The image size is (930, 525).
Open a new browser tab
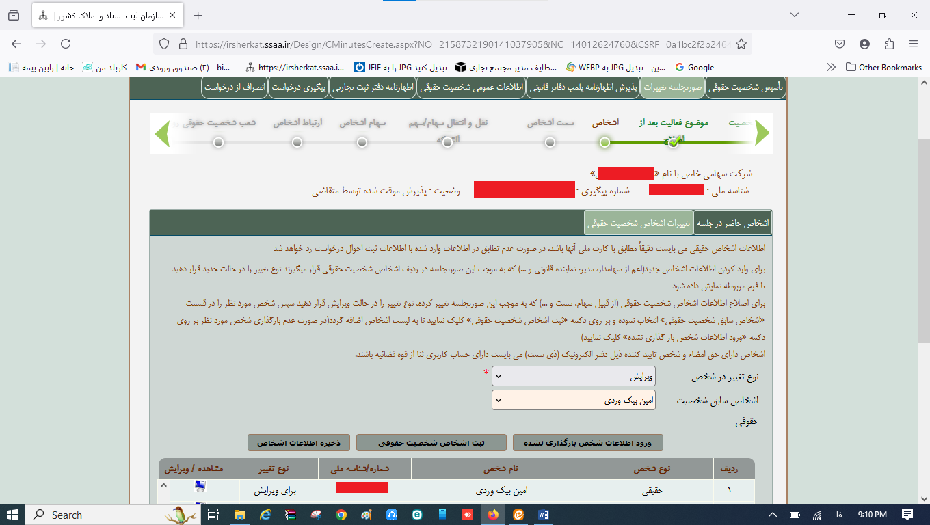(x=198, y=15)
